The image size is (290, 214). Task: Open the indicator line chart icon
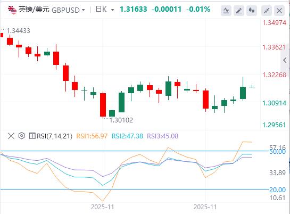[x=226, y=11]
